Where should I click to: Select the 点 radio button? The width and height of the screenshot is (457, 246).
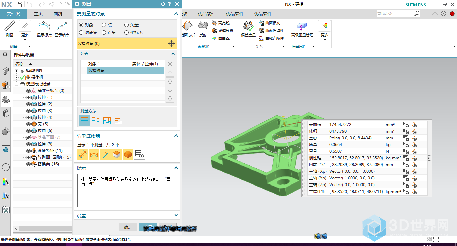coord(104,25)
